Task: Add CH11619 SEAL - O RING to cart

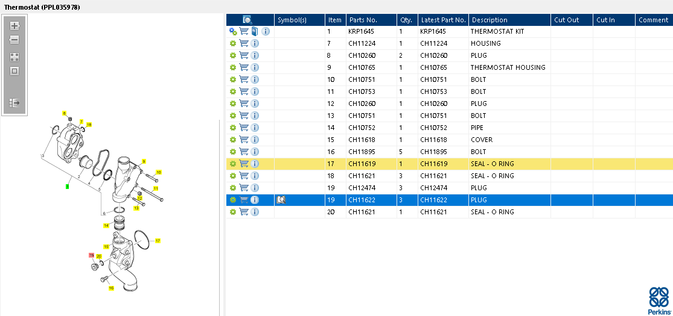Action: 244,164
